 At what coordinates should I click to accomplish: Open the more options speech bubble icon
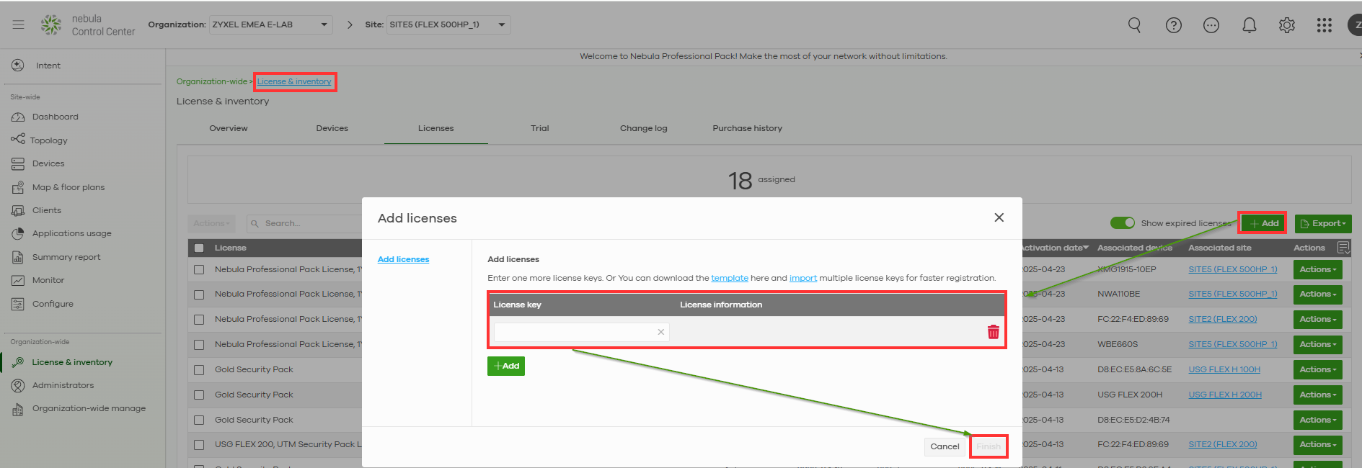1211,25
